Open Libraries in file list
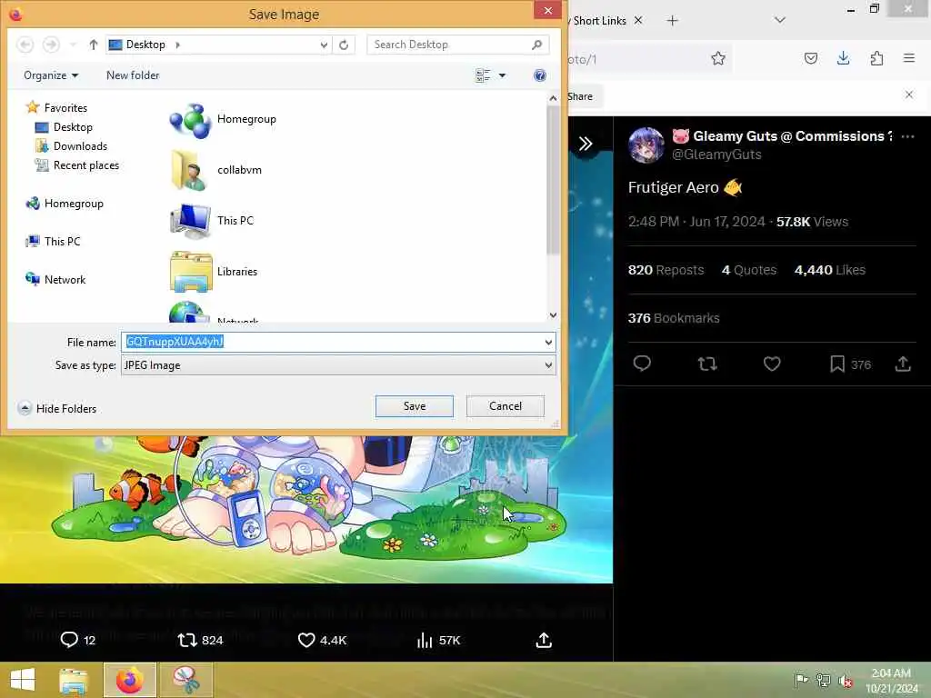Image resolution: width=931 pixels, height=698 pixels. pos(213,272)
